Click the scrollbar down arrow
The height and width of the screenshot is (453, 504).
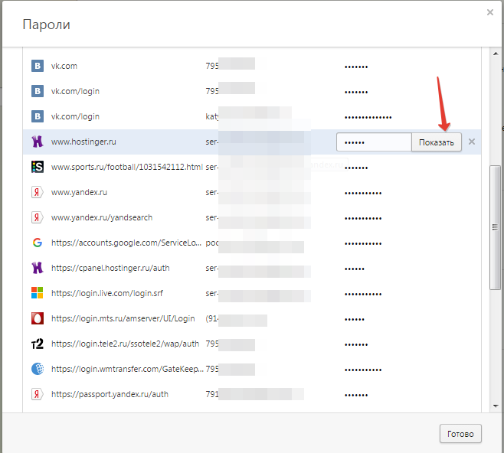coord(496,406)
